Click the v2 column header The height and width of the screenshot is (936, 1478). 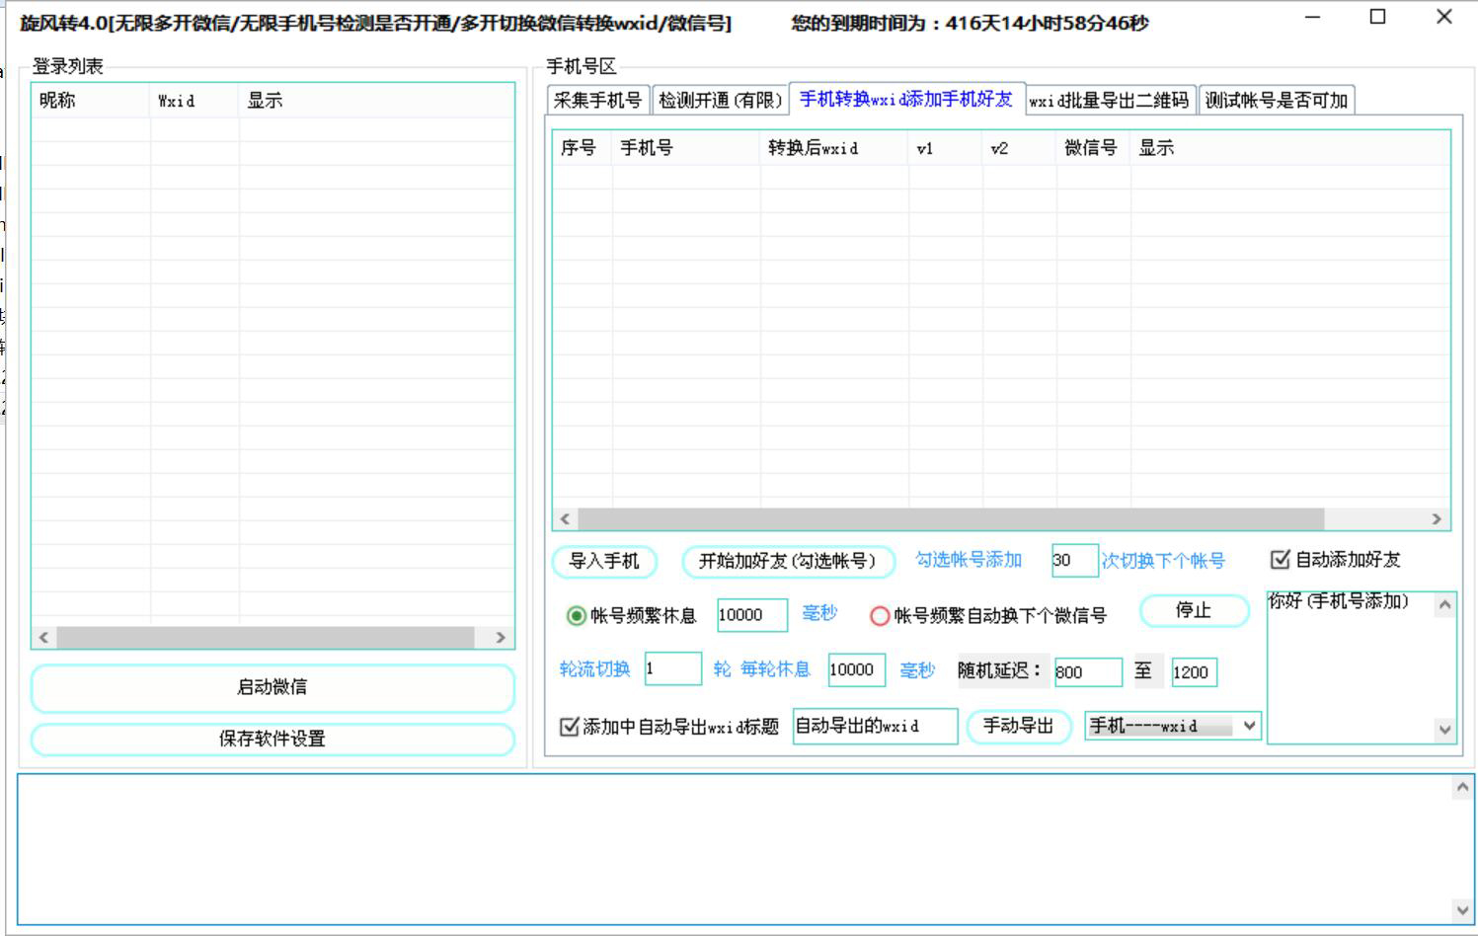pyautogui.click(x=1019, y=148)
